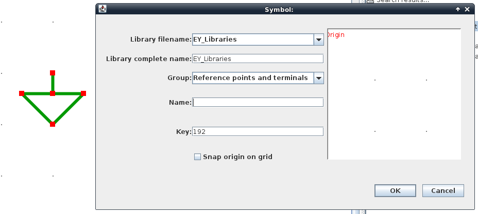Viewport: 478px width, 214px height.
Task: Expand the Group dropdown arrow
Action: [318, 78]
